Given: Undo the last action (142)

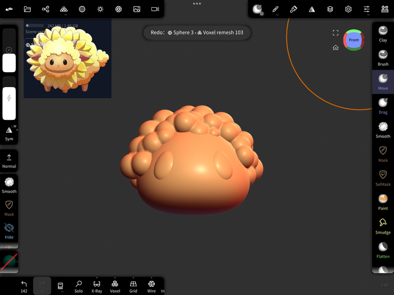Looking at the screenshot, I should [x=24, y=286].
